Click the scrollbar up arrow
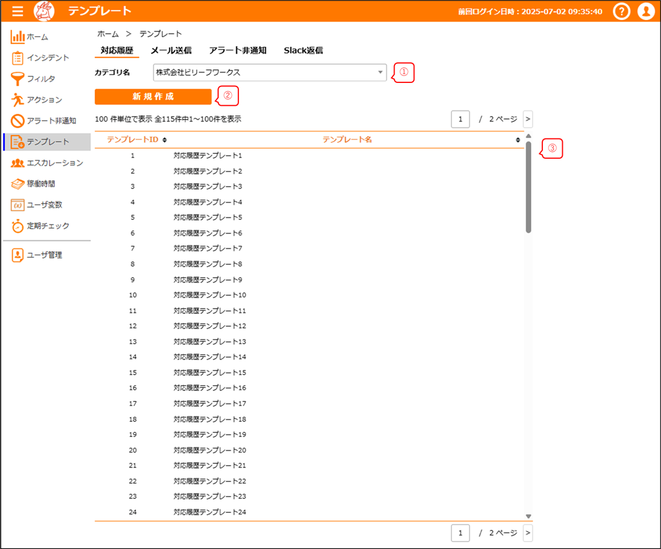Viewport: 661px width, 549px height. [x=528, y=136]
